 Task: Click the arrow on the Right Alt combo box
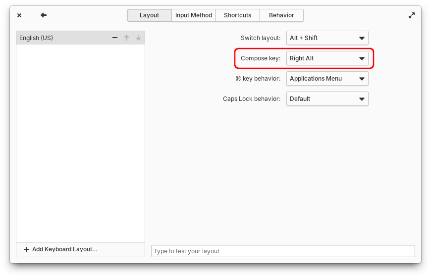coord(362,58)
